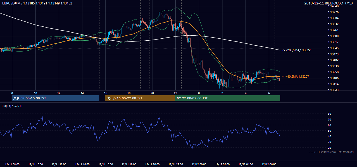The width and height of the screenshot is (357, 167).
Task: Click price axis label 1.13976
Action: click(333, 12)
